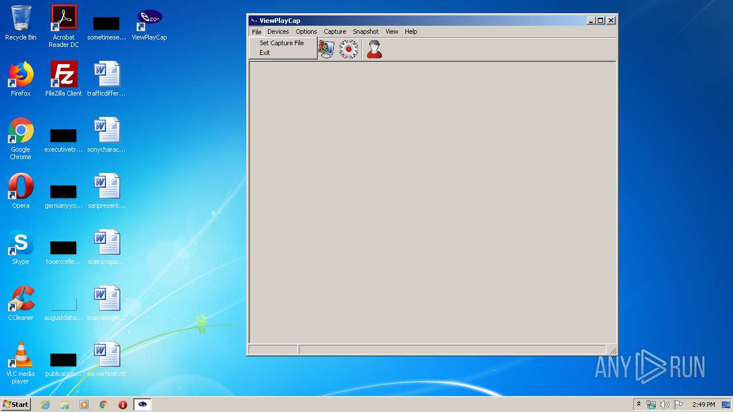The width and height of the screenshot is (733, 412).
Task: Select the Google Chrome desktop shortcut
Action: 21,138
